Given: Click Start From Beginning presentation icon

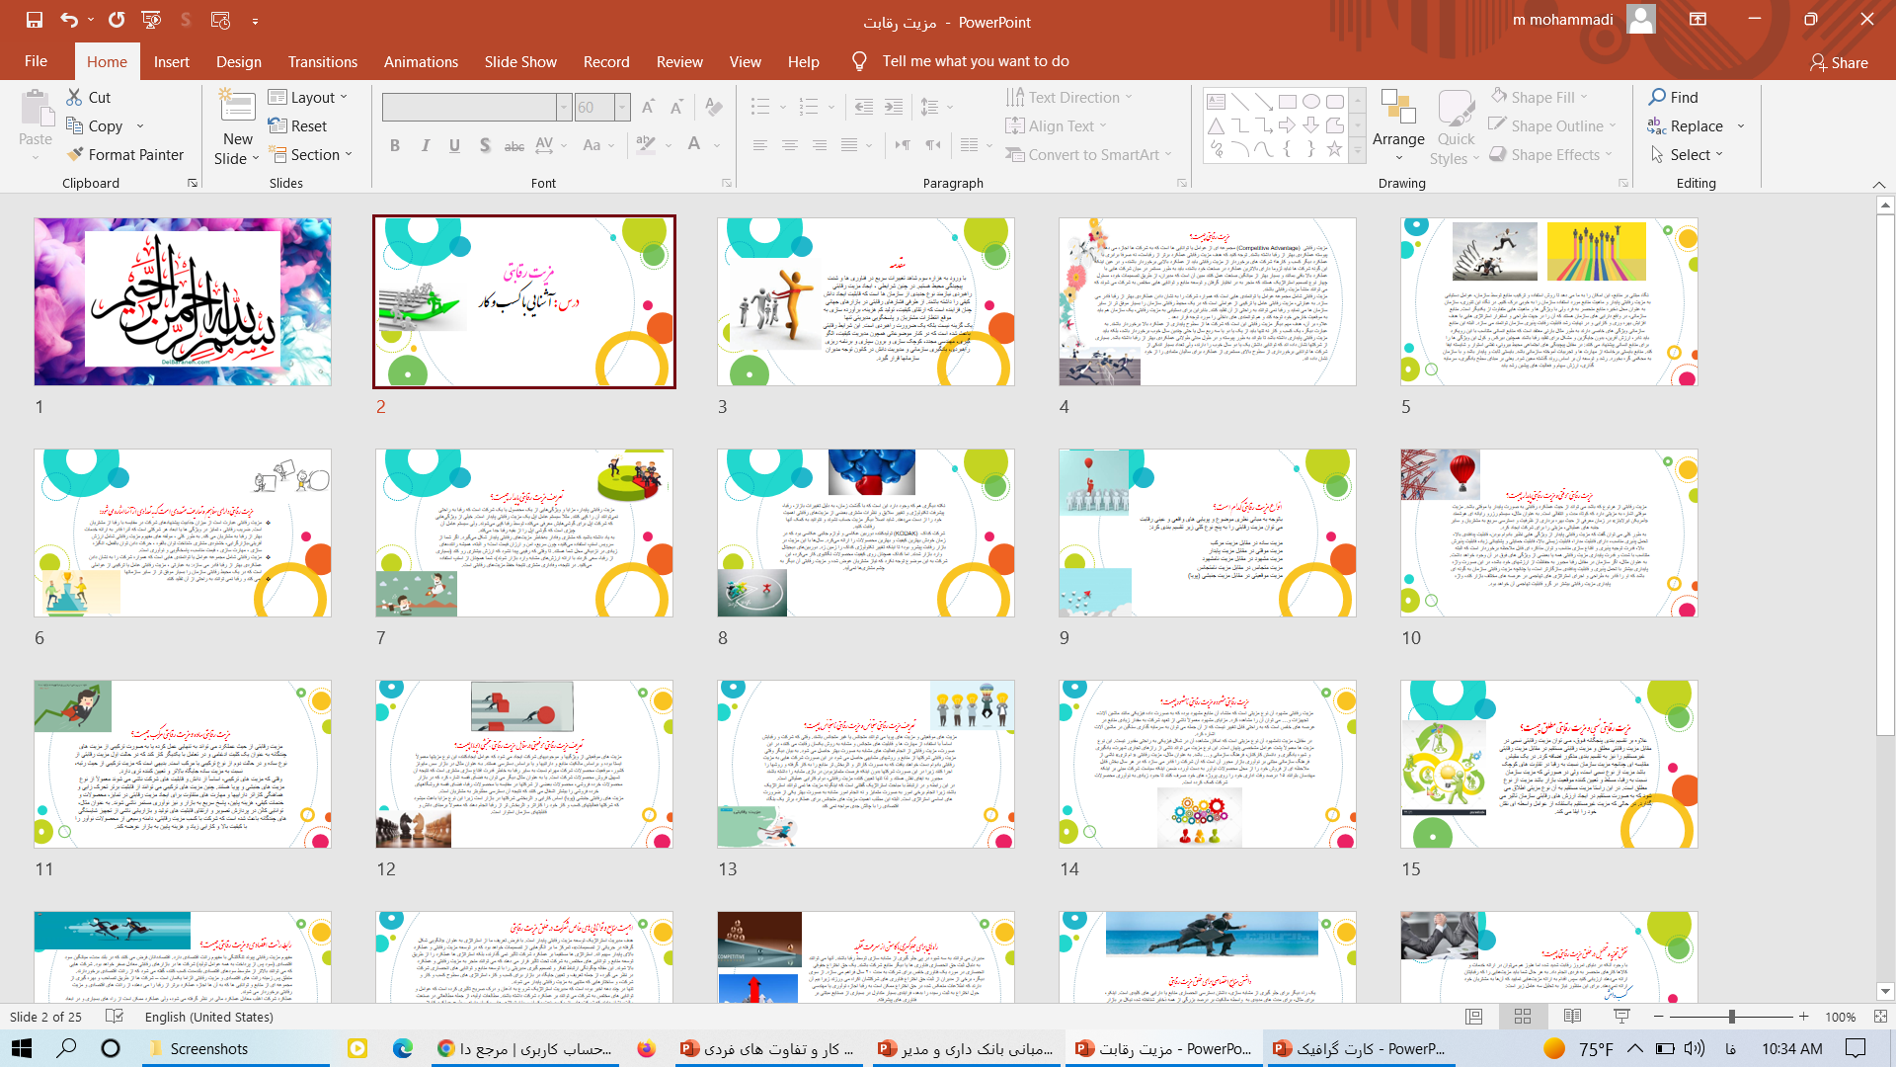Looking at the screenshot, I should coord(151,20).
